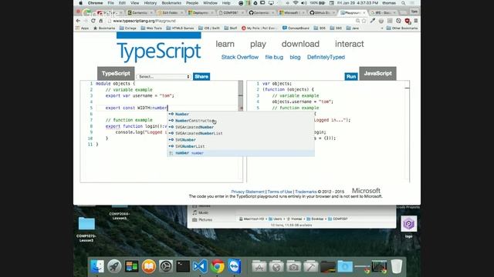
Task: Open the file bug link
Action: point(274,57)
